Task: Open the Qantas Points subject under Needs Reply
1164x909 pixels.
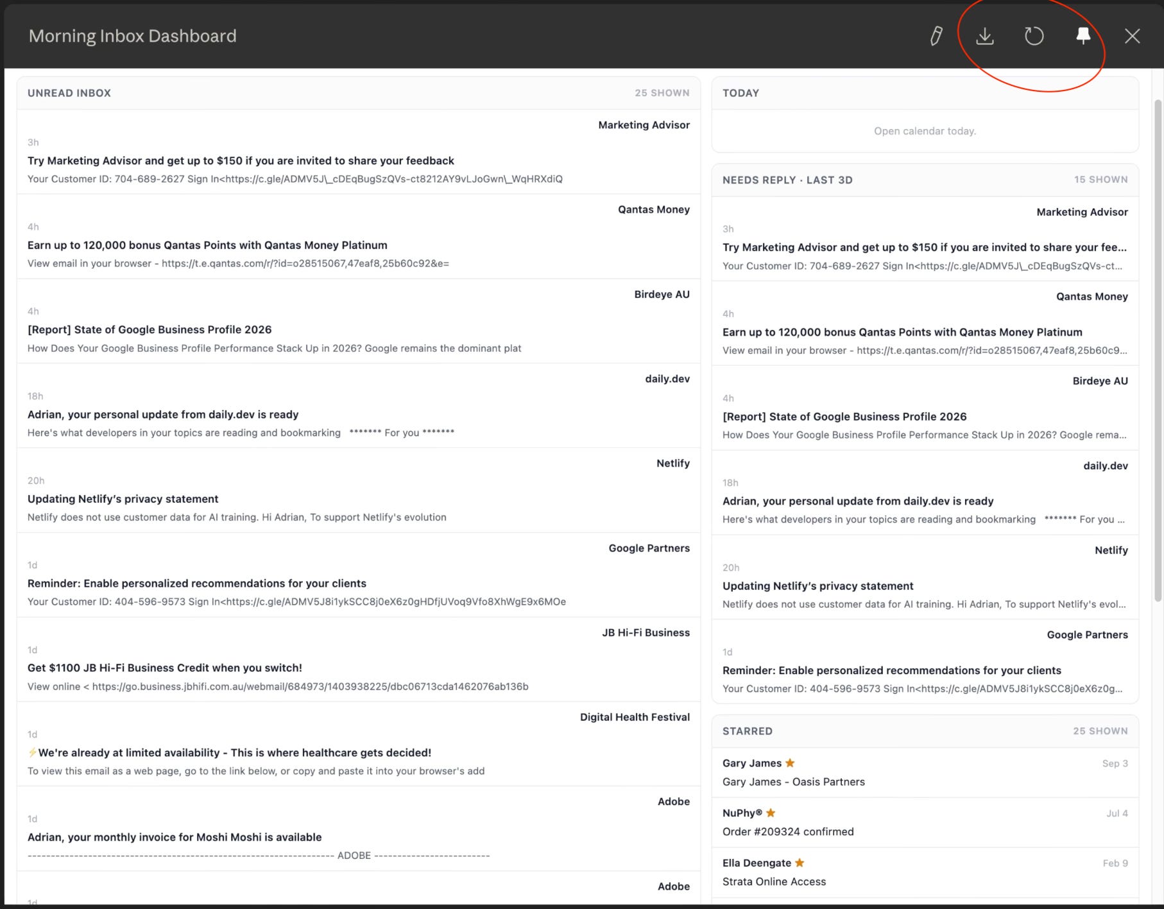Action: coord(902,332)
